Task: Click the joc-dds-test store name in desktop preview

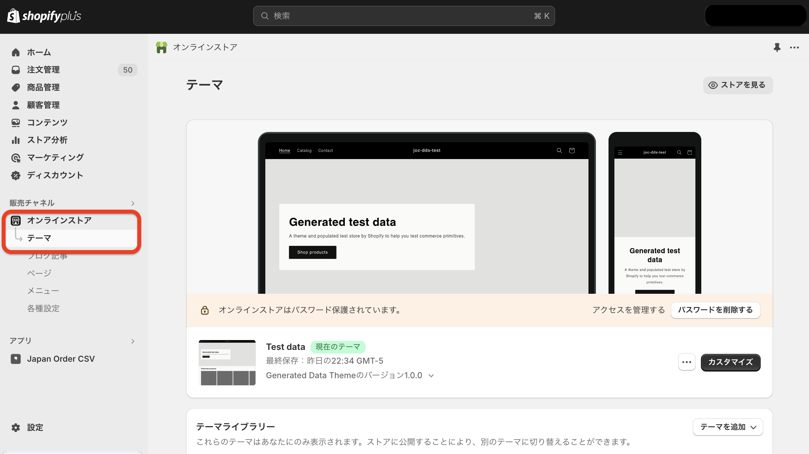Action: tap(427, 150)
